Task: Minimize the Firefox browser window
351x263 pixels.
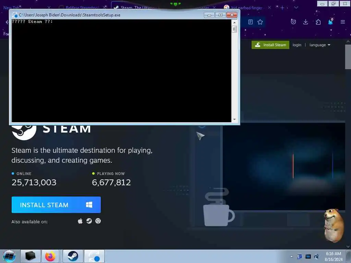Action: pos(322,3)
